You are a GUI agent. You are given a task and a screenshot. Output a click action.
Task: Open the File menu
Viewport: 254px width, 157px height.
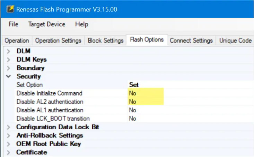pos(14,24)
